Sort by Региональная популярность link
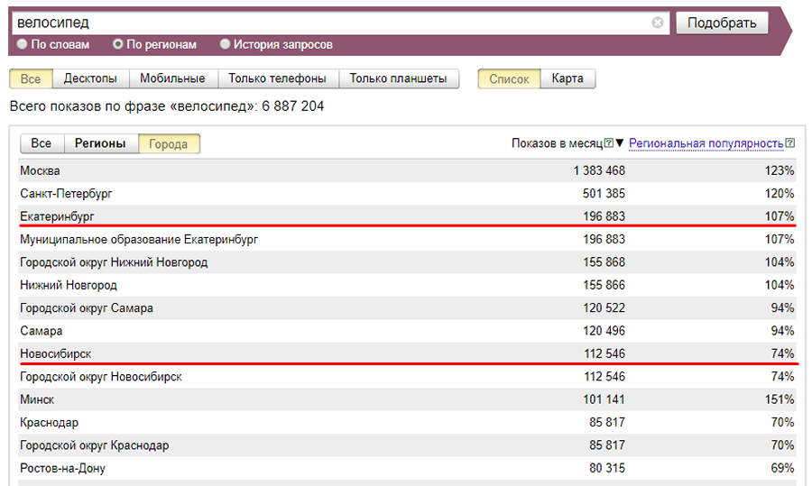 706,143
